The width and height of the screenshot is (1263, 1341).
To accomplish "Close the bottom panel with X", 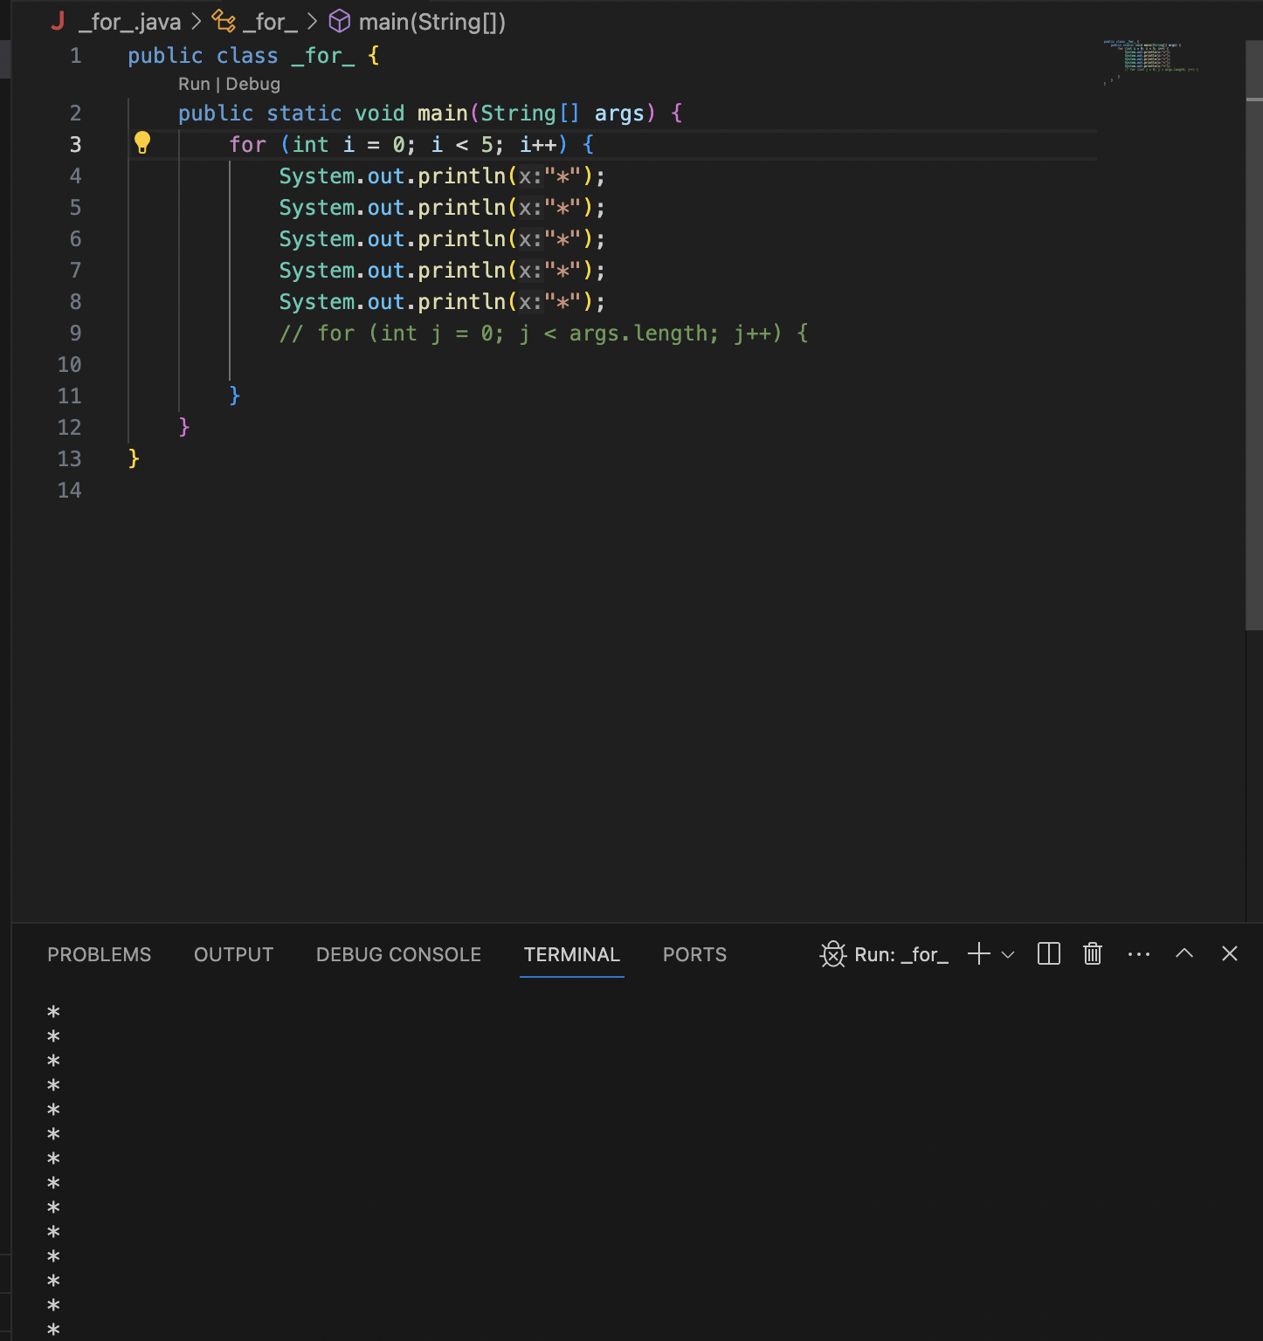I will [x=1230, y=953].
